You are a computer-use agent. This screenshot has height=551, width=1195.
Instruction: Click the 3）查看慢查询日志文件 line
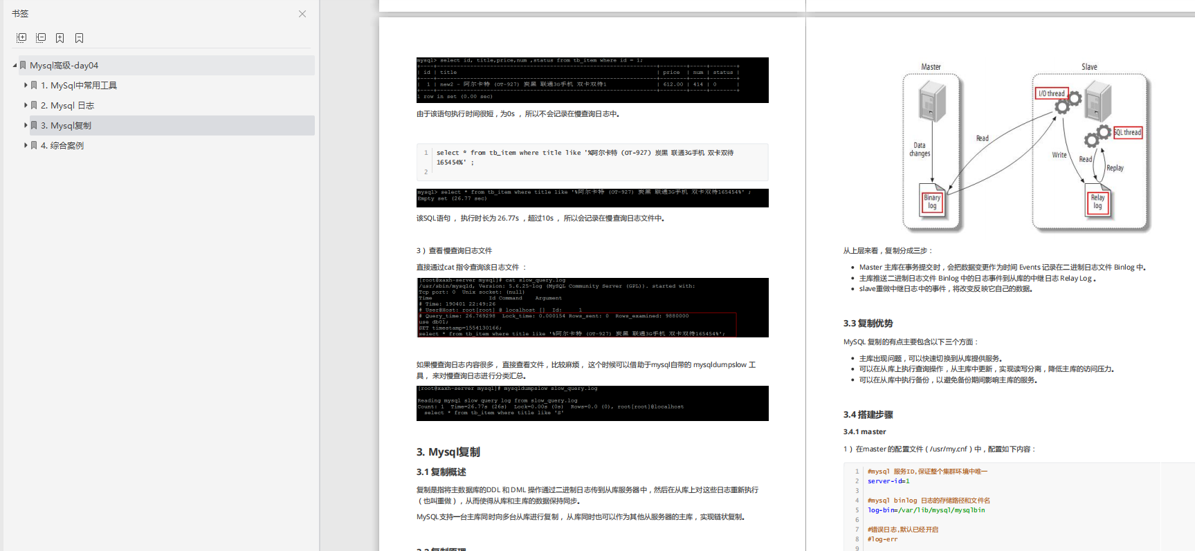[454, 251]
